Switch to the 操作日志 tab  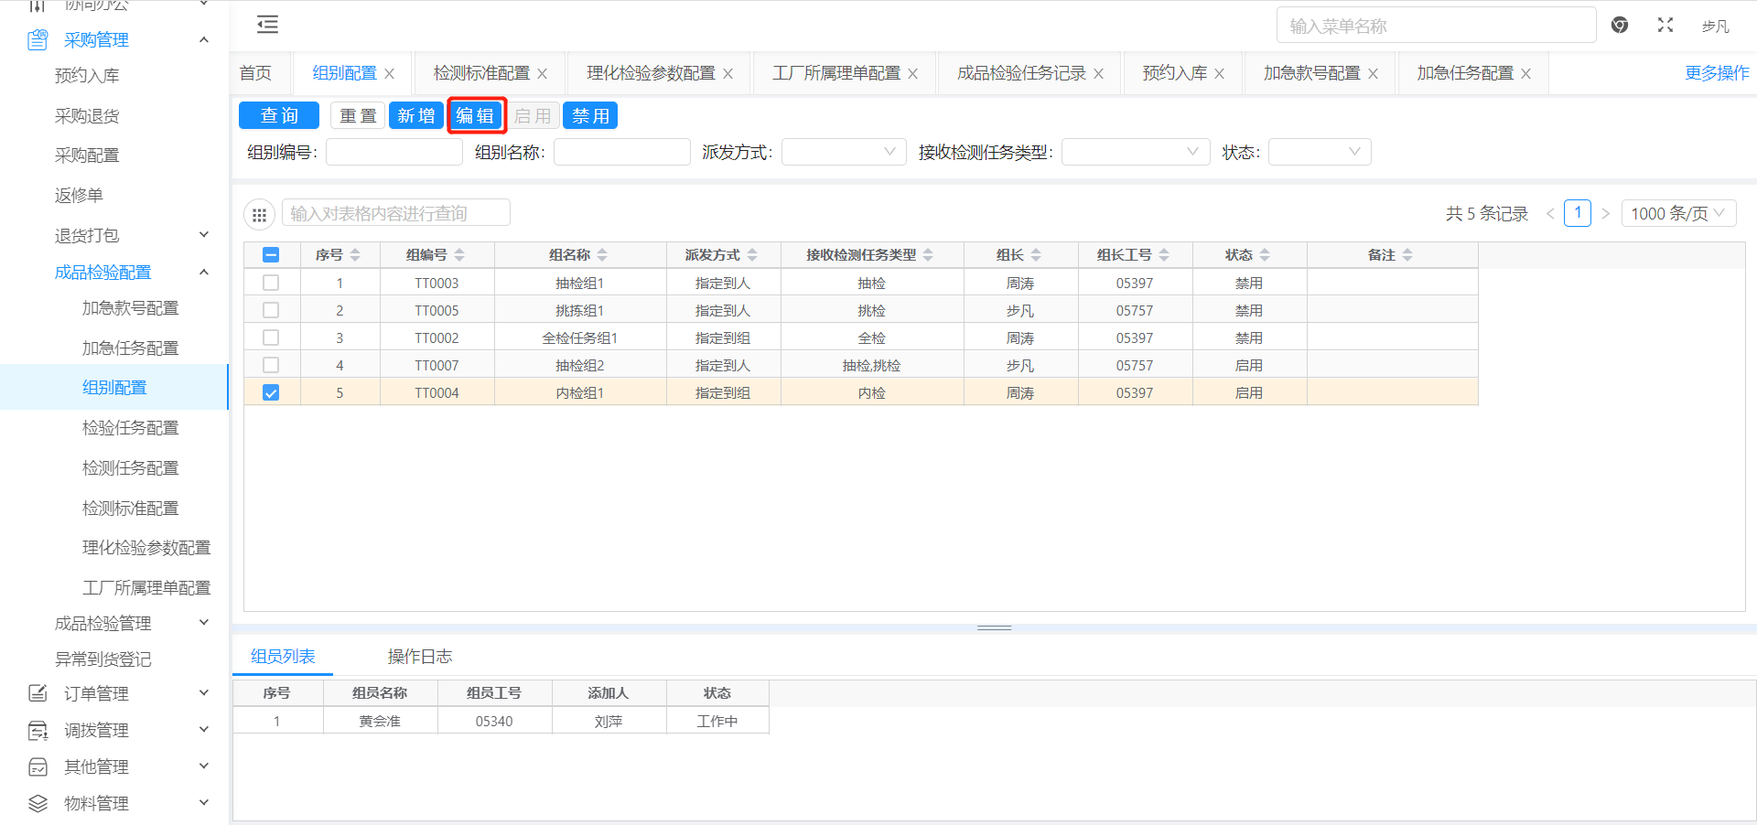tap(419, 657)
